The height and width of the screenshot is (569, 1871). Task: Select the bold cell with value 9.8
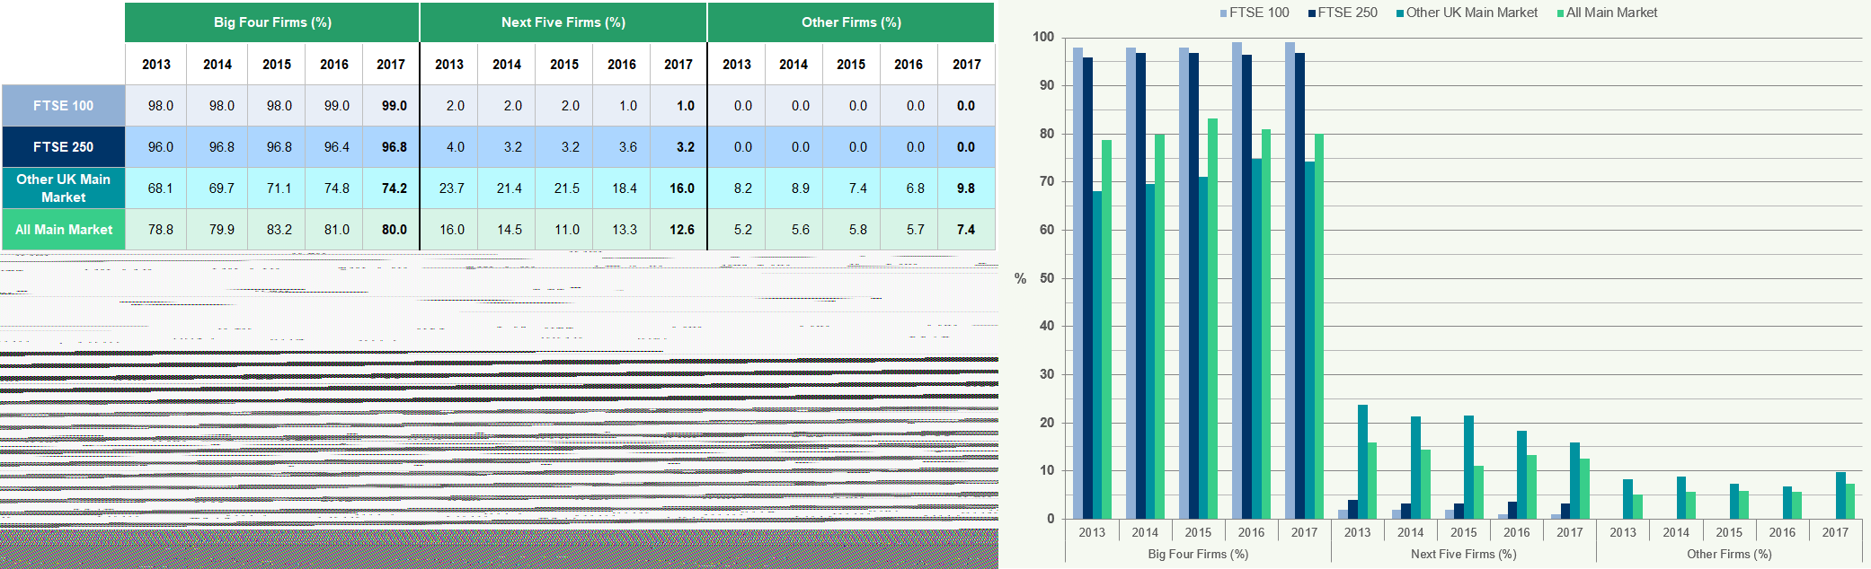pos(966,188)
